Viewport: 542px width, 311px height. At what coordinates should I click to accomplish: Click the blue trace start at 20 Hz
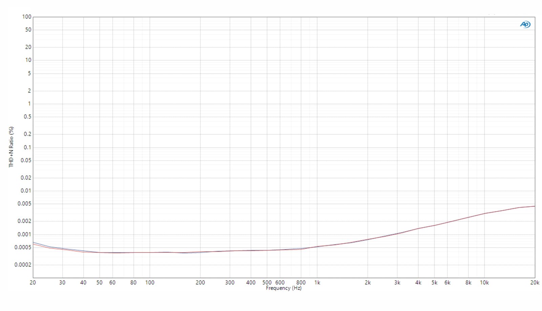(33, 242)
